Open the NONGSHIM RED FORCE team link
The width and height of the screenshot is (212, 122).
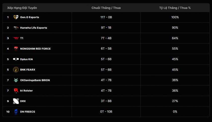point(36,49)
